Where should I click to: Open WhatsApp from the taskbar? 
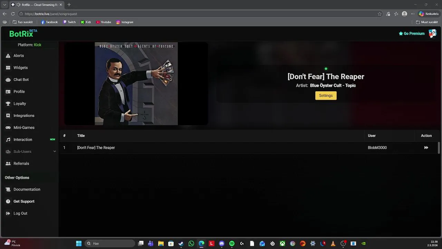tap(191, 243)
